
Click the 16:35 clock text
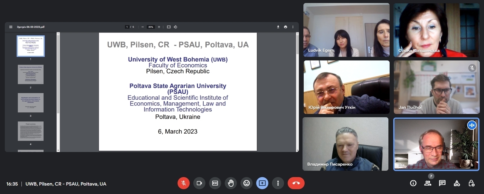click(12, 184)
